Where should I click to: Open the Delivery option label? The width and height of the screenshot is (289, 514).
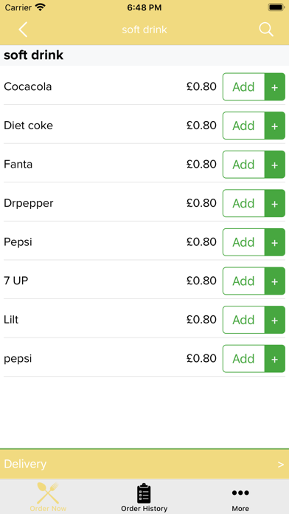click(x=25, y=465)
